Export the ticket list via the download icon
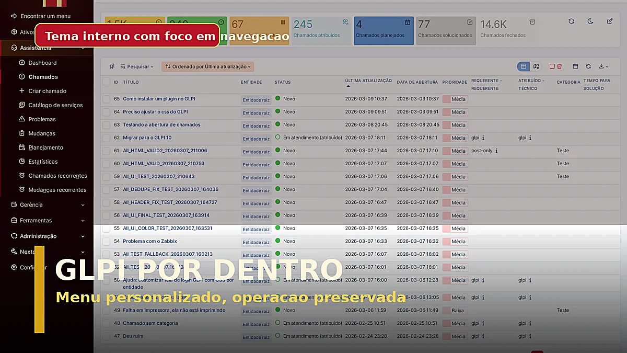 click(602, 66)
